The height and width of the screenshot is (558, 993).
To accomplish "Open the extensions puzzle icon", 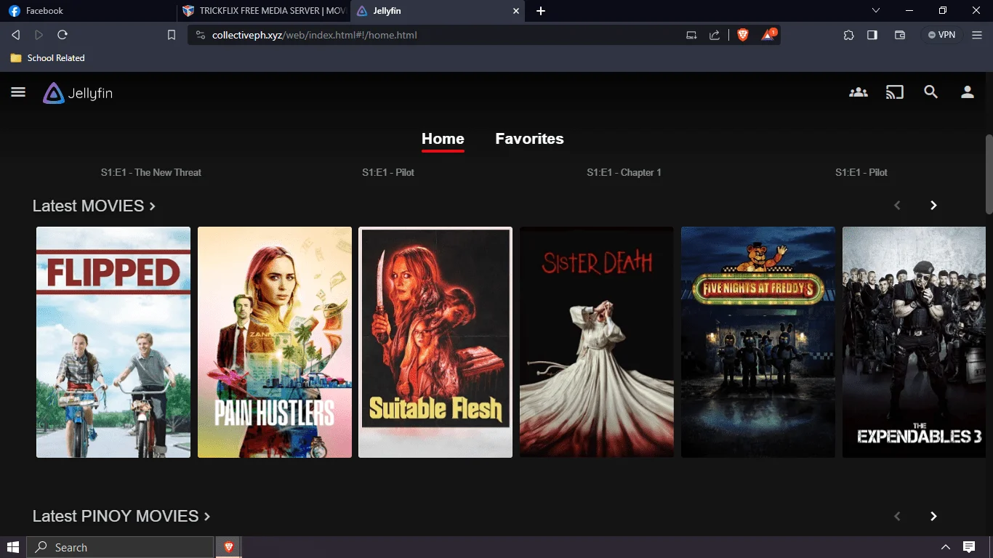I will (848, 35).
